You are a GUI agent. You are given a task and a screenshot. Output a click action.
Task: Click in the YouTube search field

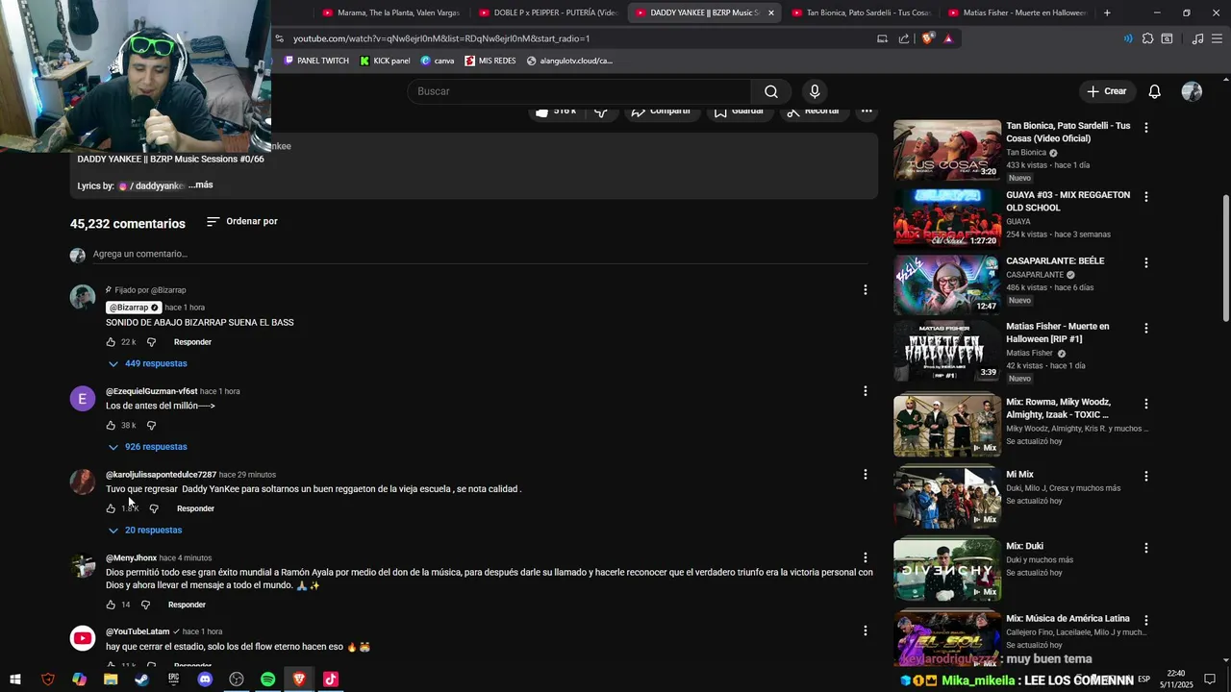(579, 91)
